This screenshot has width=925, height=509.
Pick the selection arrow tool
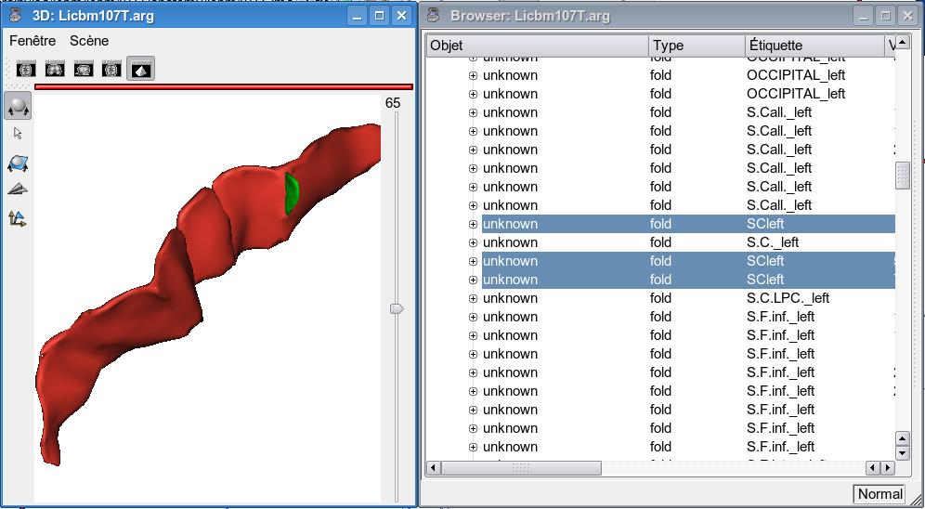point(18,134)
